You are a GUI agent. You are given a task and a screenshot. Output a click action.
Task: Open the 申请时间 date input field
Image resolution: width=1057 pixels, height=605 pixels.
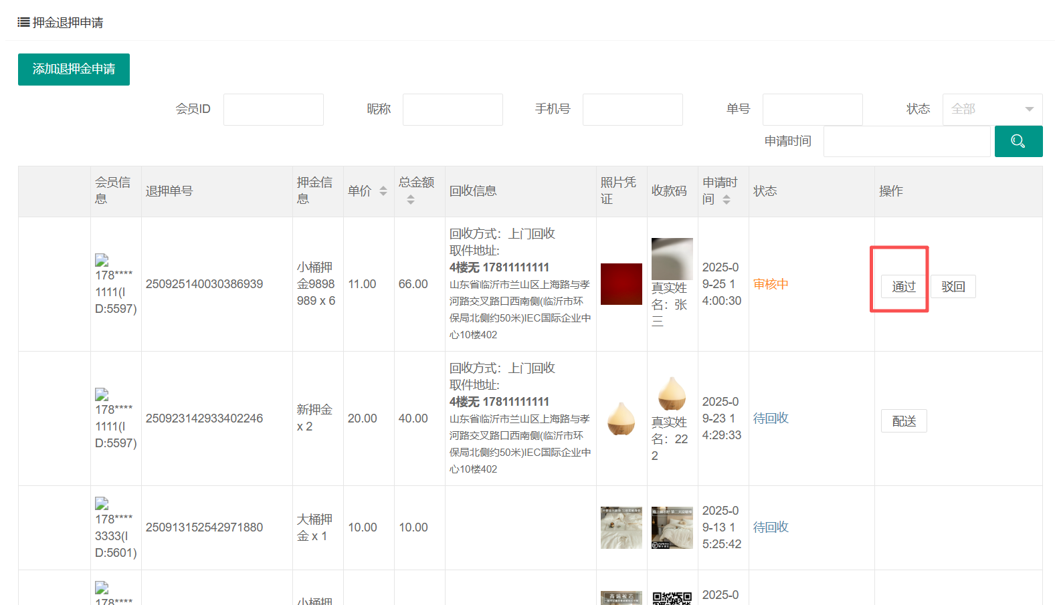point(906,142)
